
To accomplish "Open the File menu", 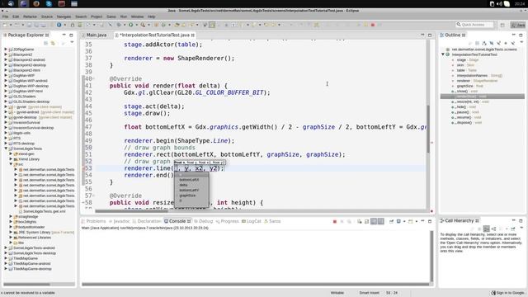I will (6, 16).
